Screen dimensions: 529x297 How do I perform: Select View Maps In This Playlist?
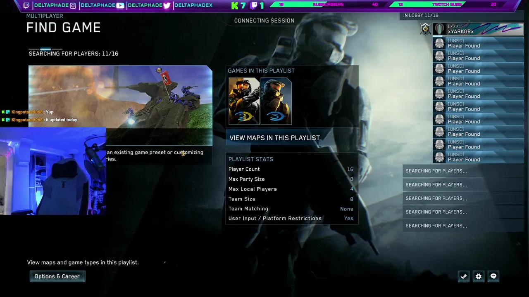point(292,138)
